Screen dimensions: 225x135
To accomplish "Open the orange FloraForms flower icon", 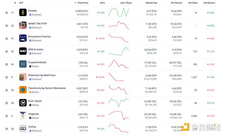I will point(23,90).
